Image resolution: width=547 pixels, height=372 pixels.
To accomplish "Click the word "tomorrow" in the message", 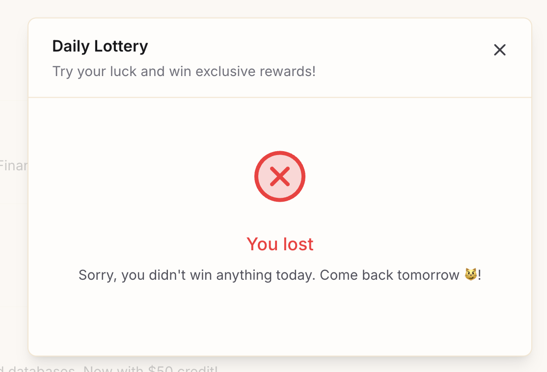I will point(428,275).
